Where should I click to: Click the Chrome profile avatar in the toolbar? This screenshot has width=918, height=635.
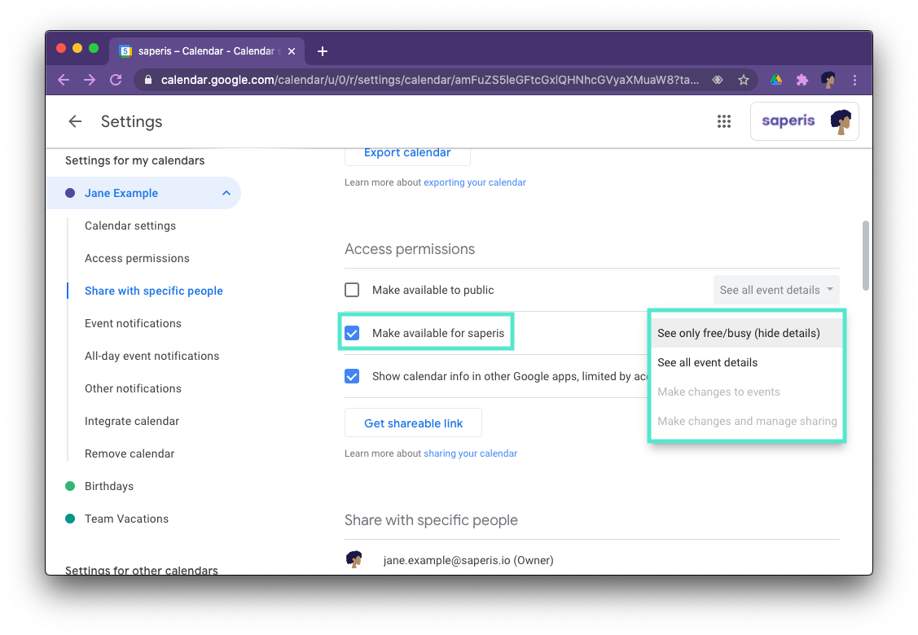(828, 80)
